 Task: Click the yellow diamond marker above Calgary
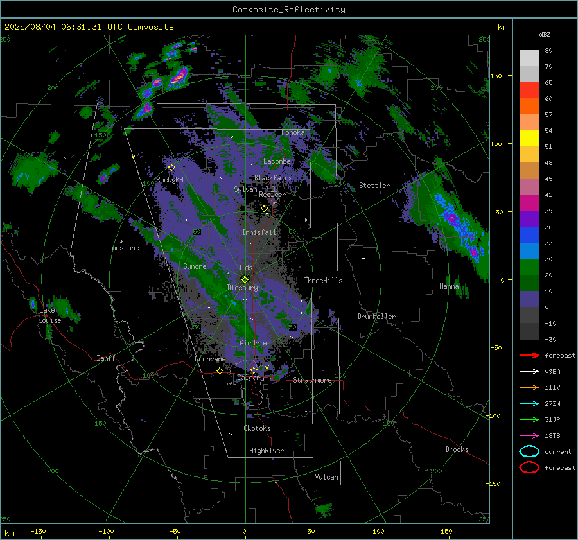254,370
